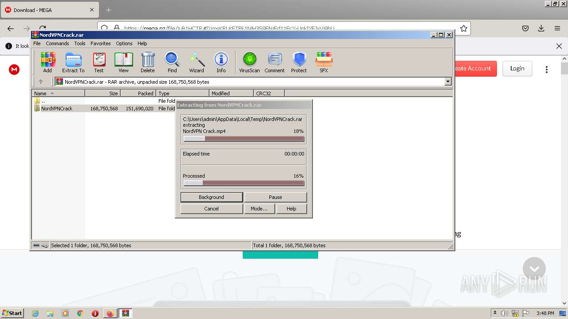Open the Pocket save icon in browser

pyautogui.click(x=525, y=28)
